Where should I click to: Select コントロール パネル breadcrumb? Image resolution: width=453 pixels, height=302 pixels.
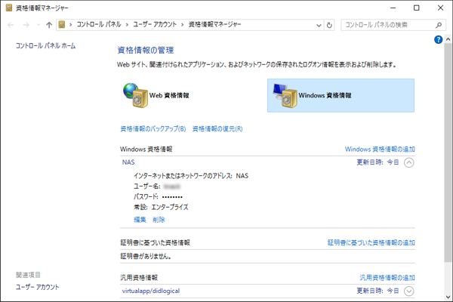click(x=98, y=25)
